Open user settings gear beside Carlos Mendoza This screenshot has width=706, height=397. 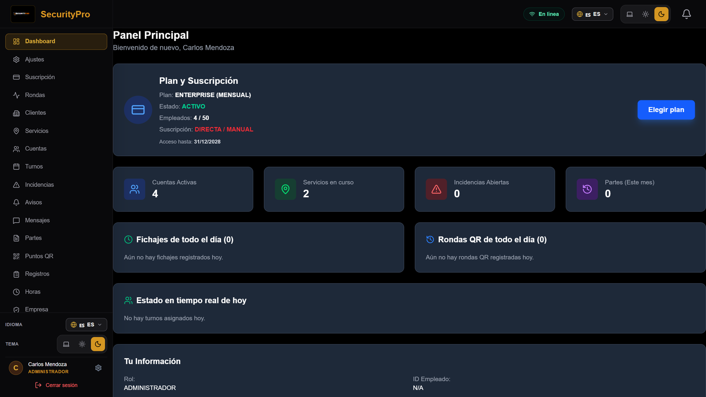pyautogui.click(x=98, y=368)
